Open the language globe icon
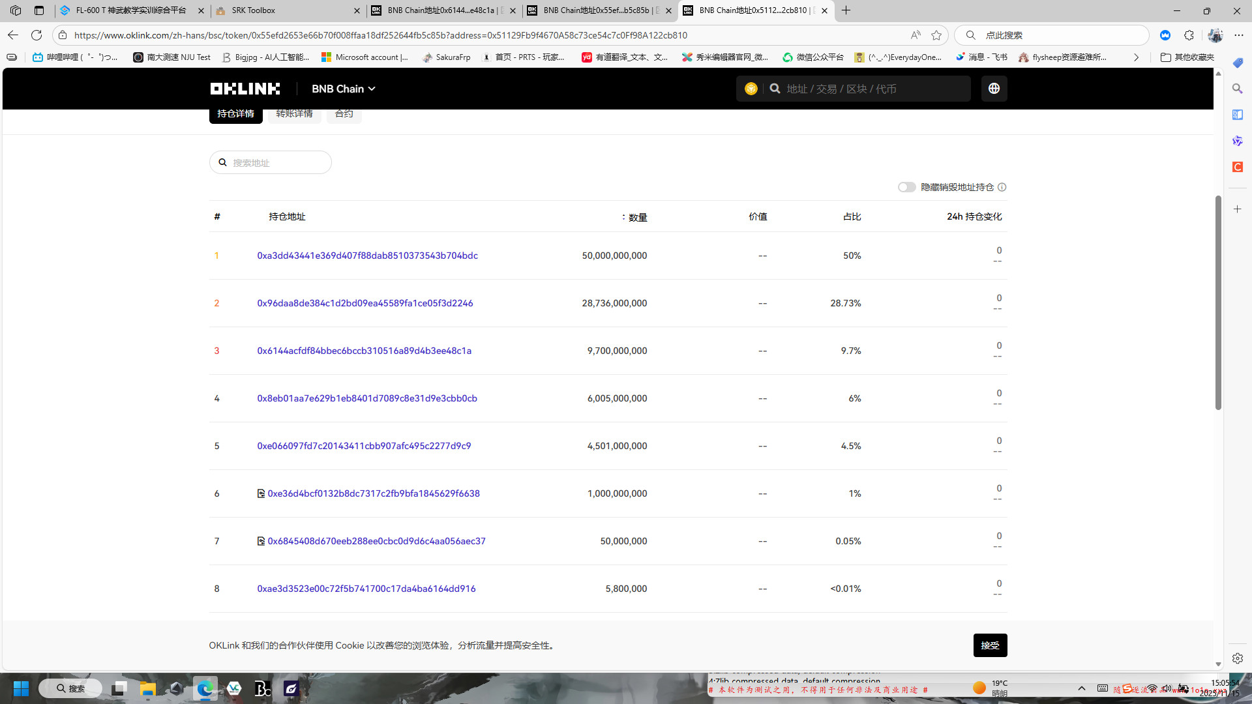Screen dimensions: 1252x704 (994, 89)
